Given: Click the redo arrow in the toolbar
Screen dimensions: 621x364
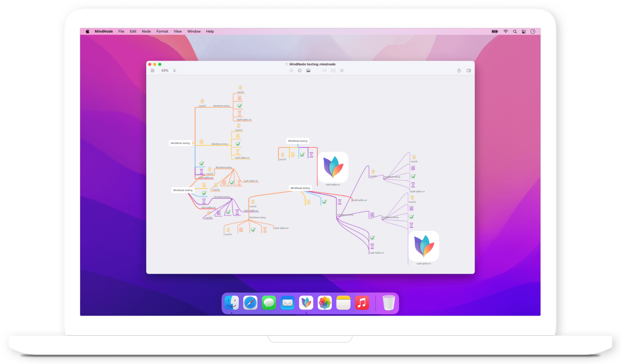Looking at the screenshot, I should click(324, 70).
